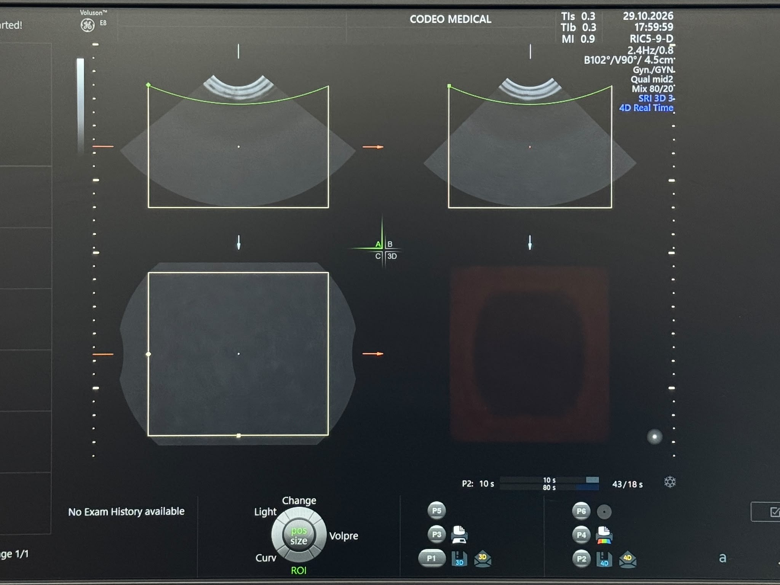780x585 pixels.
Task: Click the snowflake freeze icon
Action: coord(670,482)
